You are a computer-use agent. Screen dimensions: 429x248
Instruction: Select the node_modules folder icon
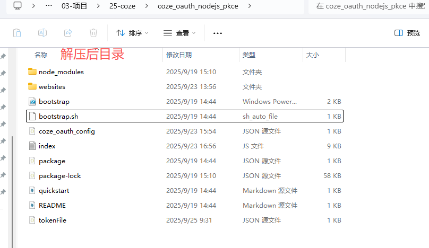click(32, 72)
